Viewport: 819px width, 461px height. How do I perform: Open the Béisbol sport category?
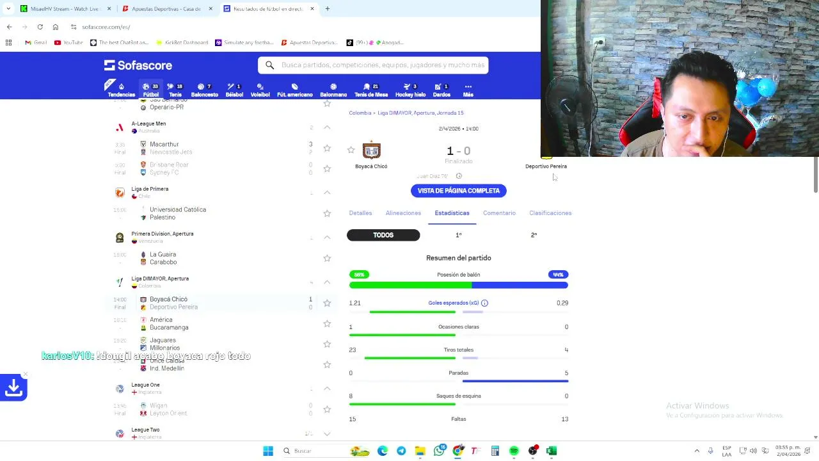tap(234, 90)
